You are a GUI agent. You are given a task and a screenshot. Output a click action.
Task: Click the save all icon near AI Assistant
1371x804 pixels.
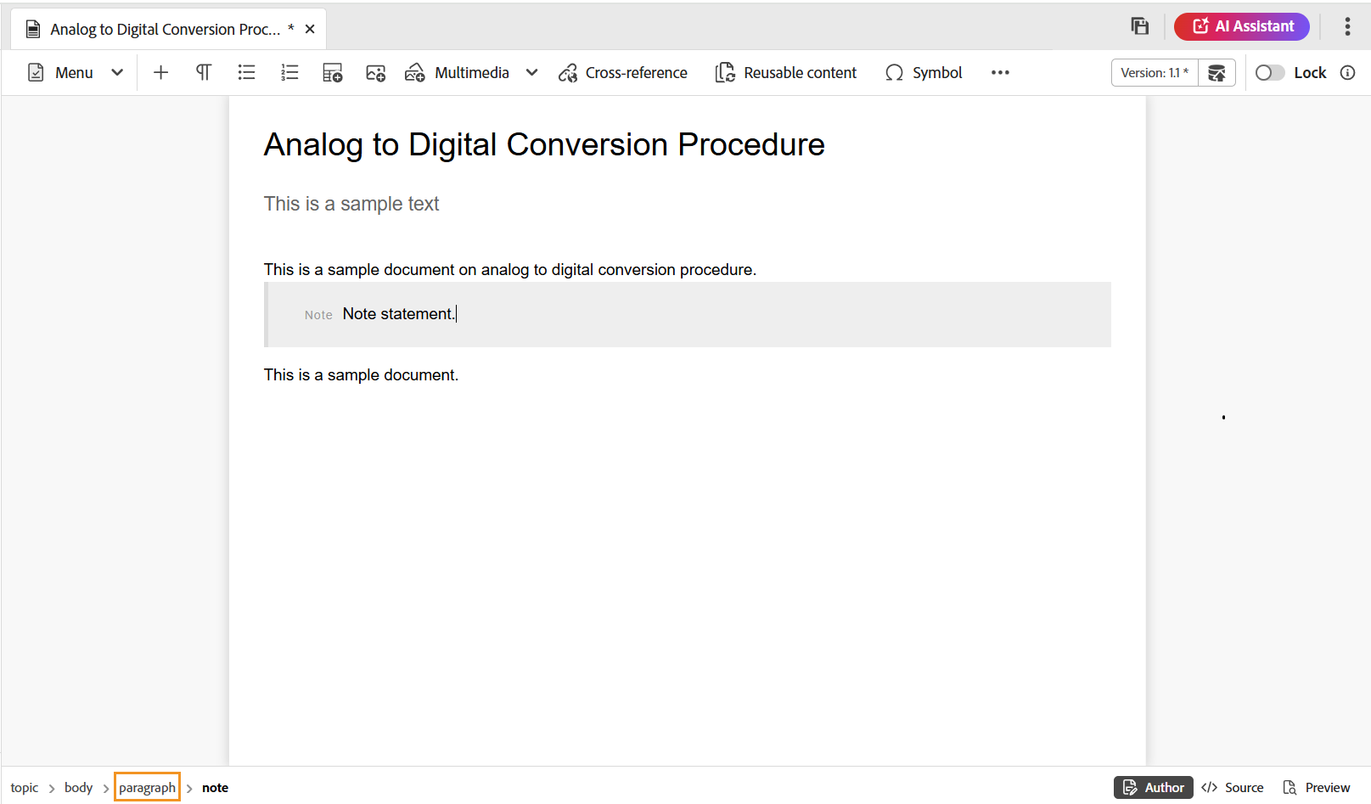click(x=1139, y=26)
